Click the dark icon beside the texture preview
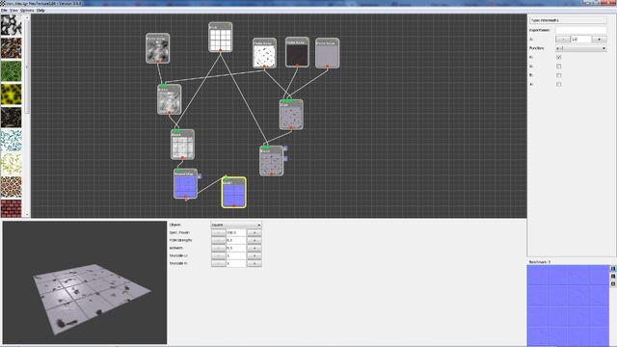The height and width of the screenshot is (347, 617). 613,283
